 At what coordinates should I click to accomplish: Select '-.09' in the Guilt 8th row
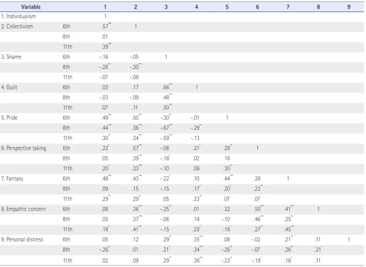pos(134,97)
